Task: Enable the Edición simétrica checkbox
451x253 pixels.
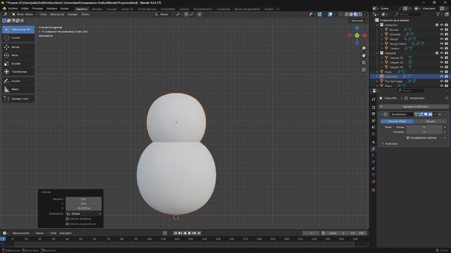Action: (67, 219)
